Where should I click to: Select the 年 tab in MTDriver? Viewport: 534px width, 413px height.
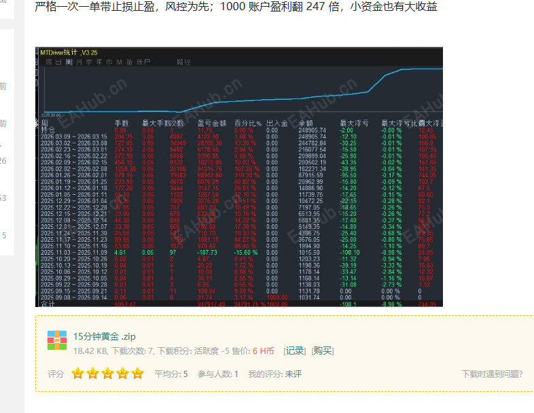[99, 62]
